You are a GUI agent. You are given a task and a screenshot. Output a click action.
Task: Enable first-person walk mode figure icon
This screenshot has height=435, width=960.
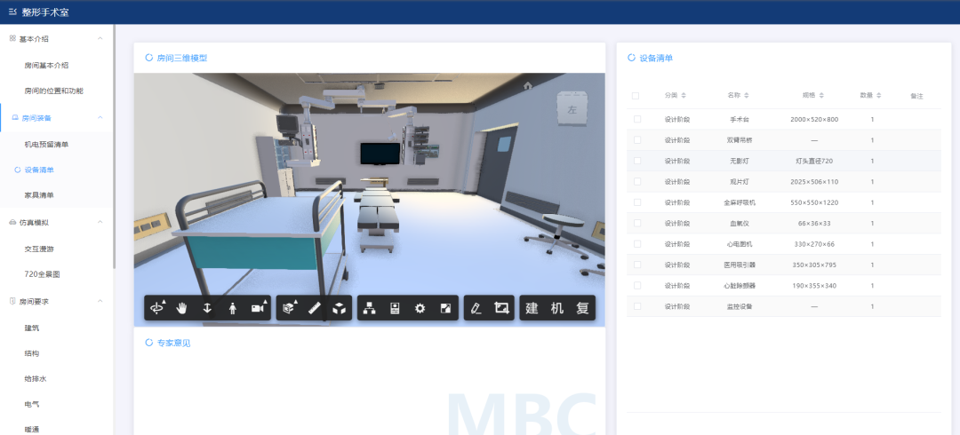click(x=233, y=308)
